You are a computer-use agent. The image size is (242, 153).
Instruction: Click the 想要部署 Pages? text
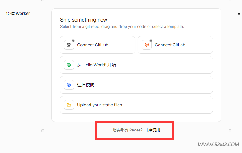point(128,130)
